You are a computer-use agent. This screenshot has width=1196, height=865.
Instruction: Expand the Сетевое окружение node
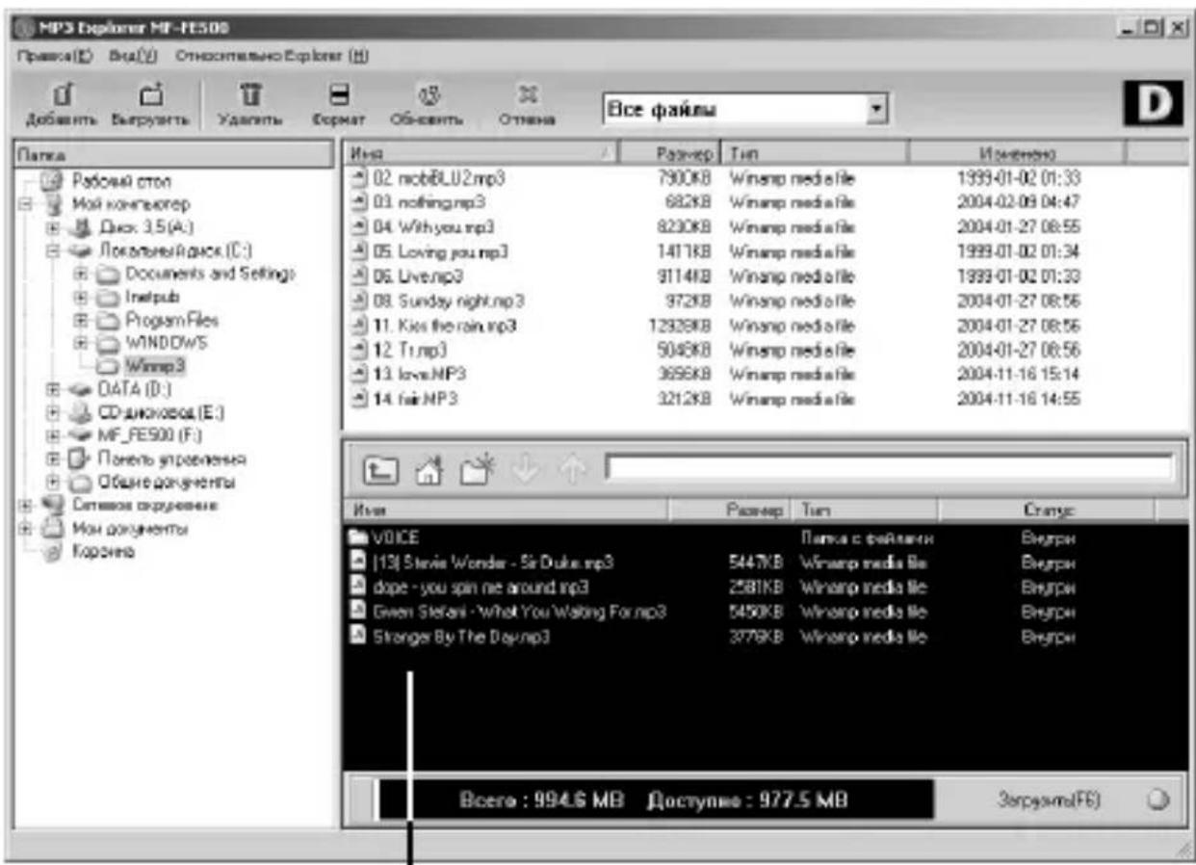(x=25, y=505)
